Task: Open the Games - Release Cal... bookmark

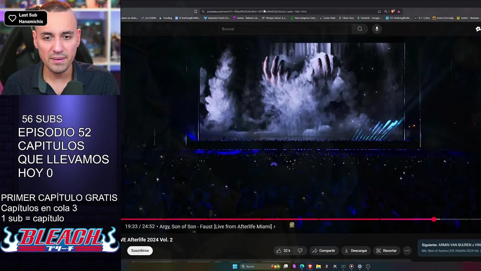Action: pyautogui.click(x=246, y=18)
